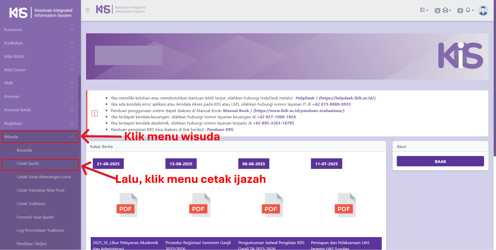Open the task list icon in header

click(424, 10)
